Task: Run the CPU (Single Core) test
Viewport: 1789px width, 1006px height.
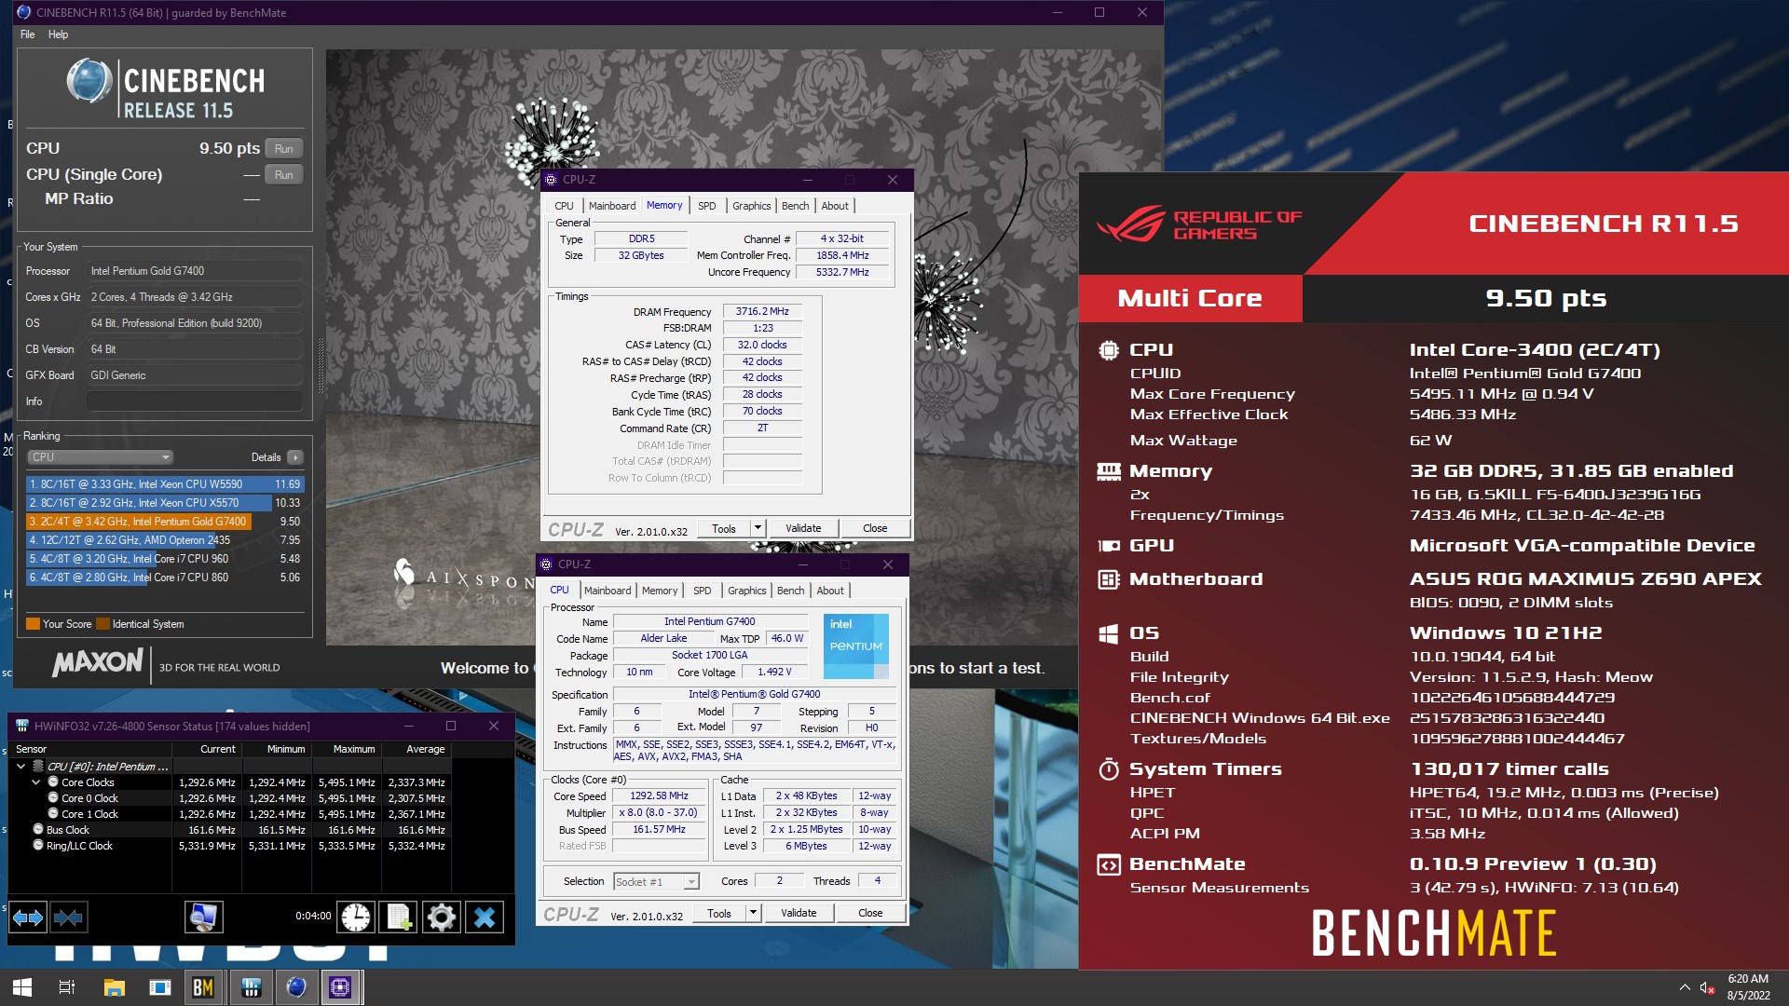Action: point(284,175)
